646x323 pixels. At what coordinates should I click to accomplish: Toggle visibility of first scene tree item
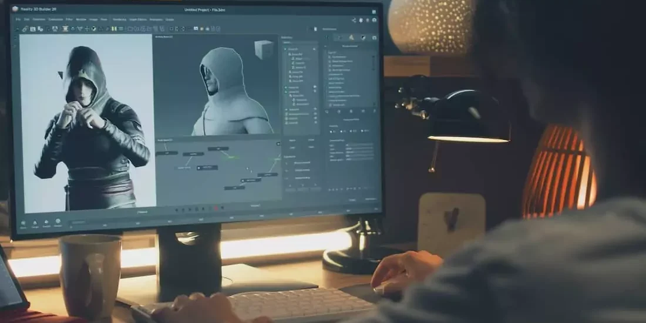[x=315, y=50]
